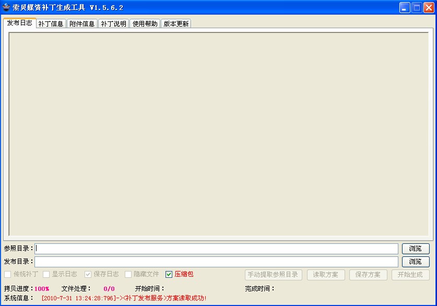This screenshot has height=306, width=437.
Task: Click the 0/0 file processing value
Action: coord(109,289)
